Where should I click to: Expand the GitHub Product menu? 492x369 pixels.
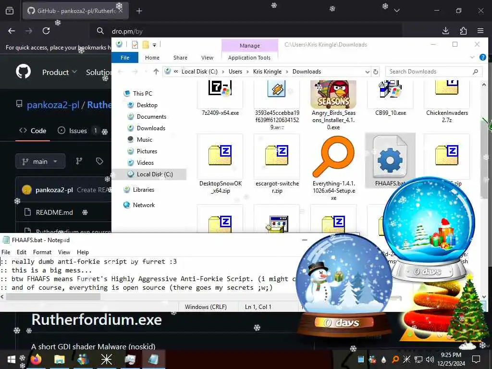[x=60, y=72]
